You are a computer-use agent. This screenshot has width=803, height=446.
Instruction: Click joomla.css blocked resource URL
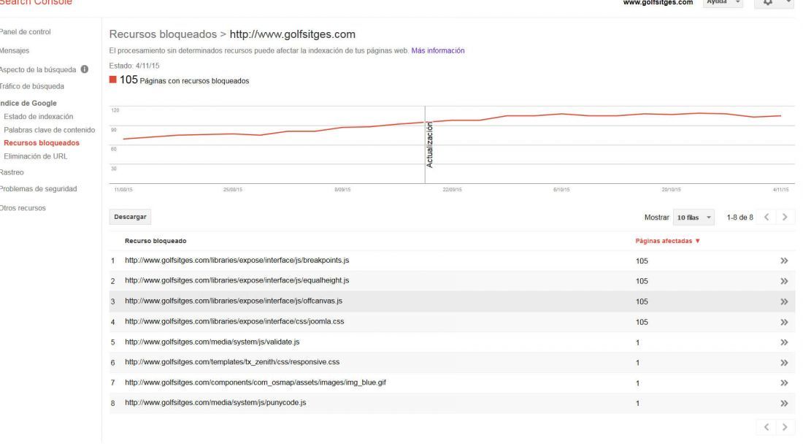(x=234, y=321)
